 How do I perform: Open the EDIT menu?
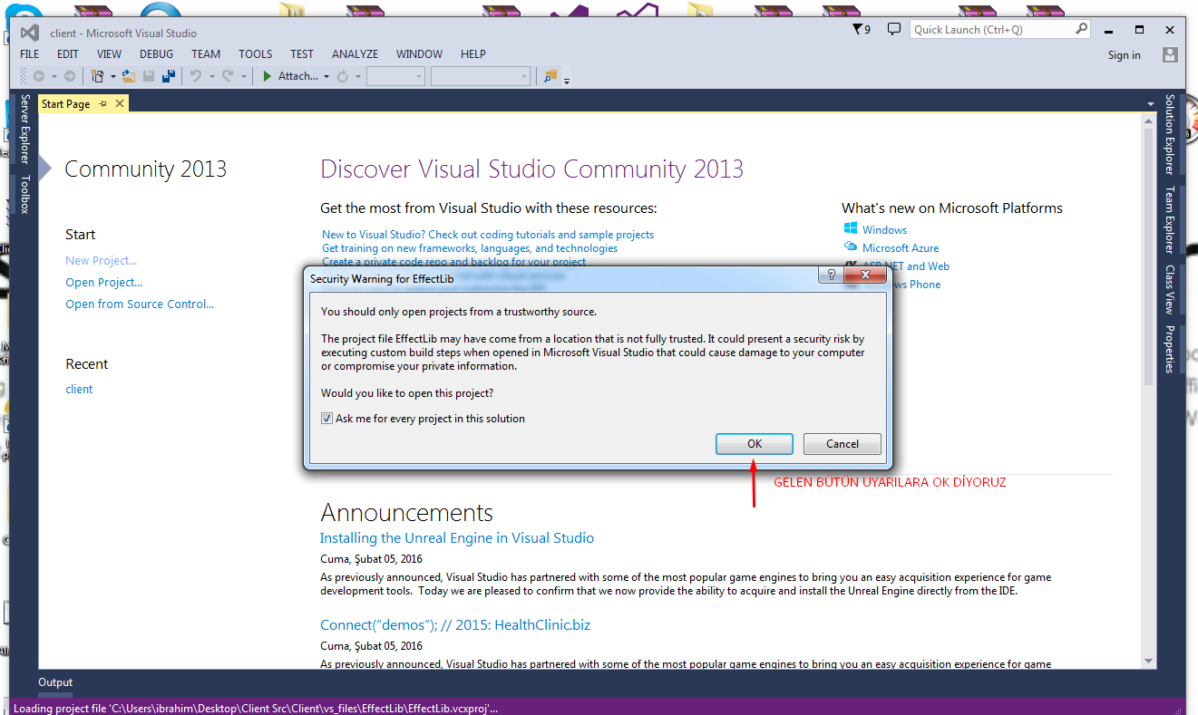(68, 54)
